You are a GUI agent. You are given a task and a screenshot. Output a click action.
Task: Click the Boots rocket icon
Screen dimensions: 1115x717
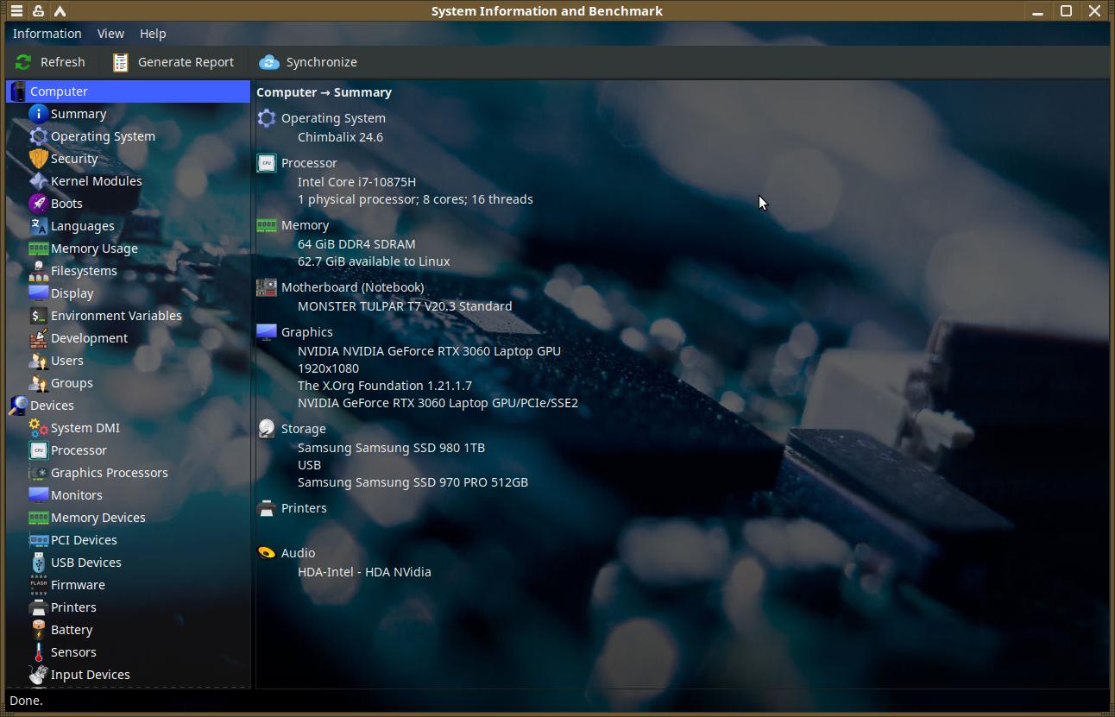click(x=38, y=204)
